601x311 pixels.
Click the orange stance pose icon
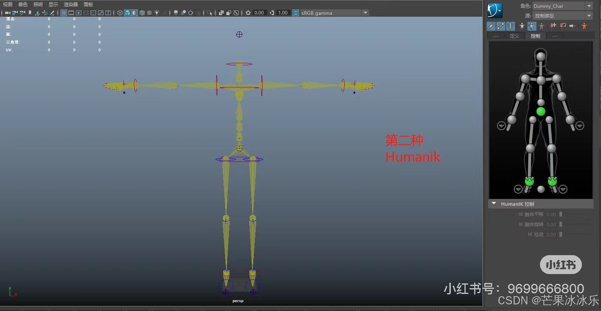584,26
